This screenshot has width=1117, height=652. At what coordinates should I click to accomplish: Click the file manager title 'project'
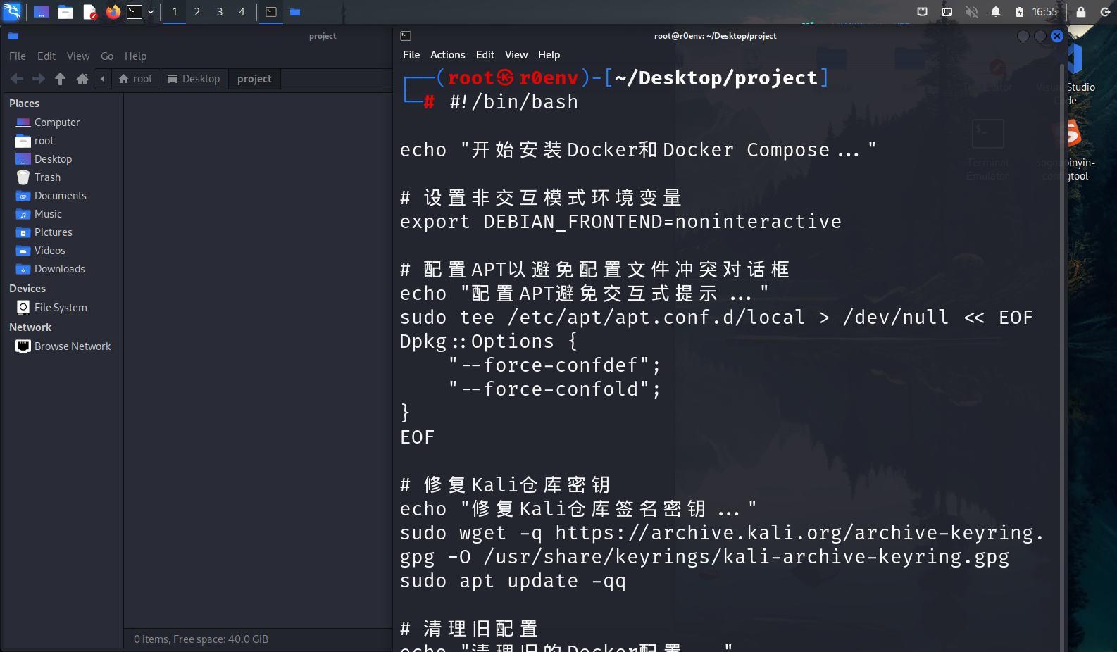[323, 36]
